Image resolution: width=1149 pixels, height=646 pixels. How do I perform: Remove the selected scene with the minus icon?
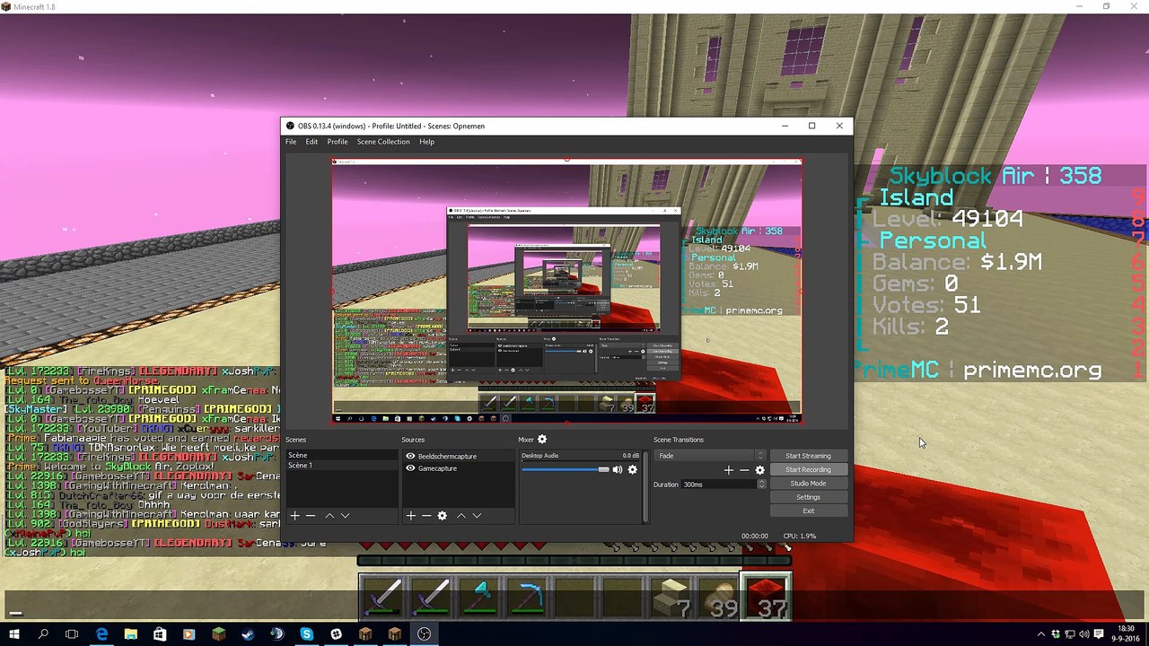coord(311,516)
